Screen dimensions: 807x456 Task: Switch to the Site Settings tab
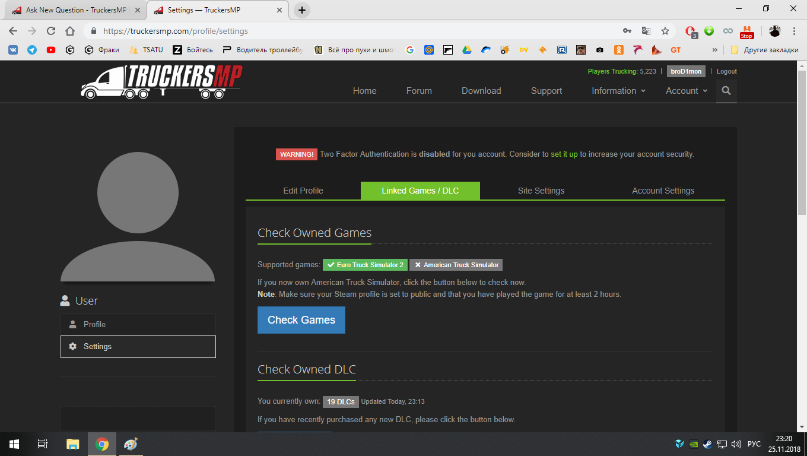541,191
